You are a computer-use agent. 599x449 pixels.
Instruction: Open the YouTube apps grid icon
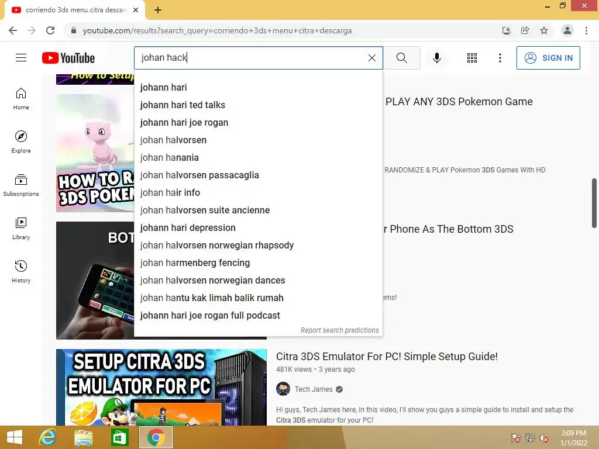pos(472,58)
